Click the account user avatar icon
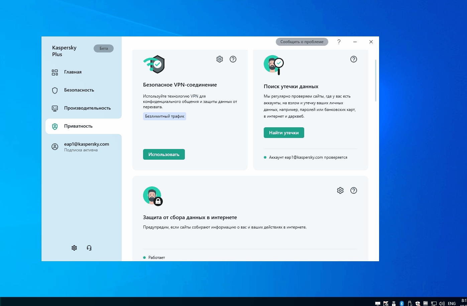467x306 pixels. pos(55,147)
